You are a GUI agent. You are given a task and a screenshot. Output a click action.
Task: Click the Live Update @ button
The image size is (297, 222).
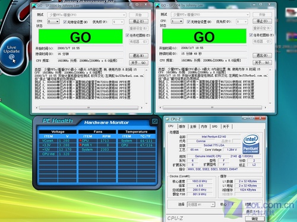pos(12,53)
